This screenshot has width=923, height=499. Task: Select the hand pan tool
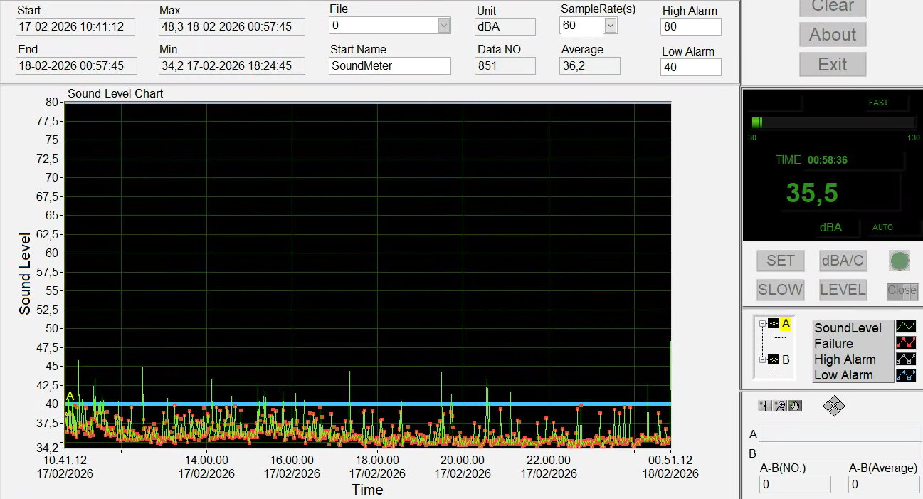click(795, 406)
